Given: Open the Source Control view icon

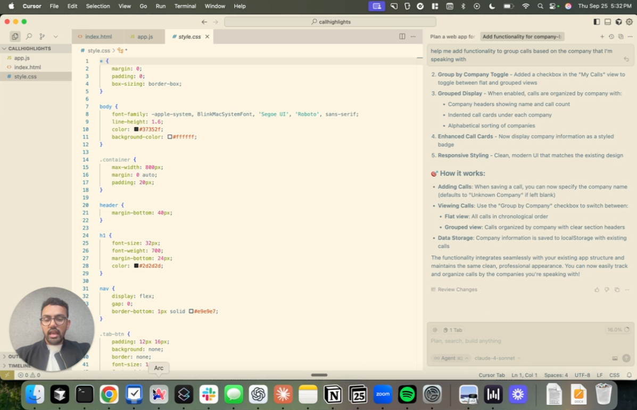Looking at the screenshot, I should [x=42, y=37].
